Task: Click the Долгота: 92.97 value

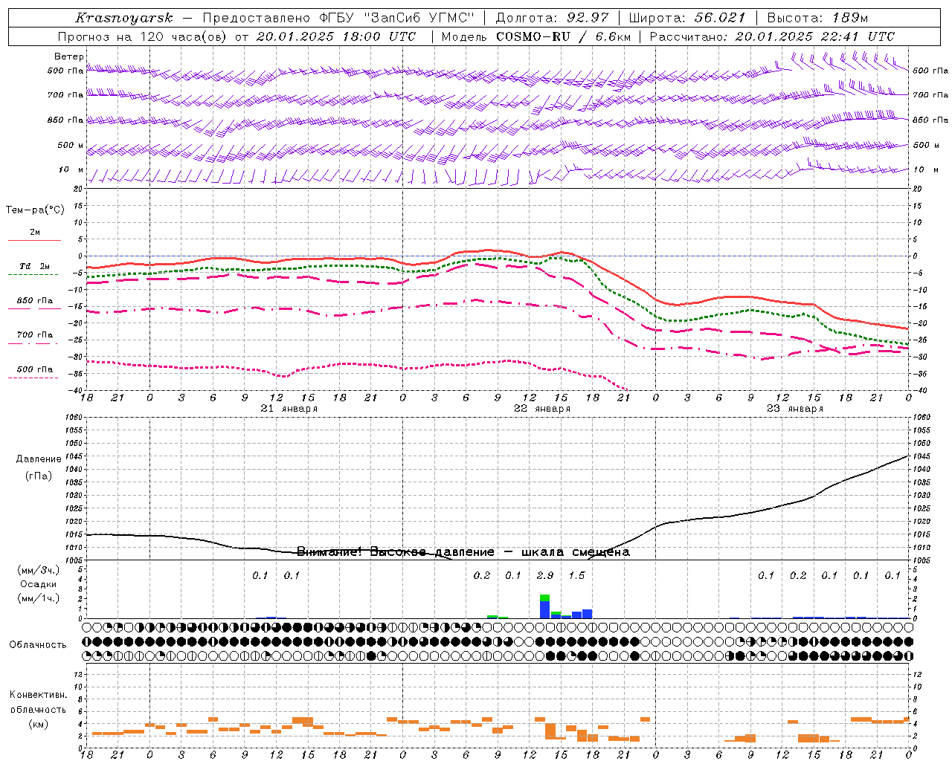Action: (x=552, y=18)
